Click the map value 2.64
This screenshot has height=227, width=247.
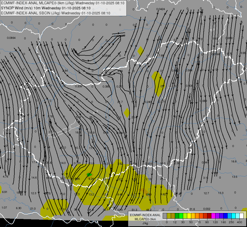point(65,71)
